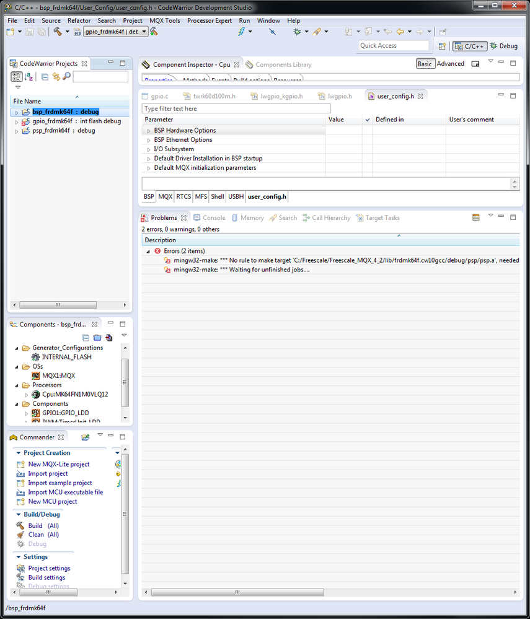The image size is (530, 619).
Task: Switch to the C/C++ perspective
Action: 470,46
